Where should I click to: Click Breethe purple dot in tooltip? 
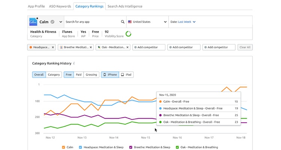click(x=160, y=115)
